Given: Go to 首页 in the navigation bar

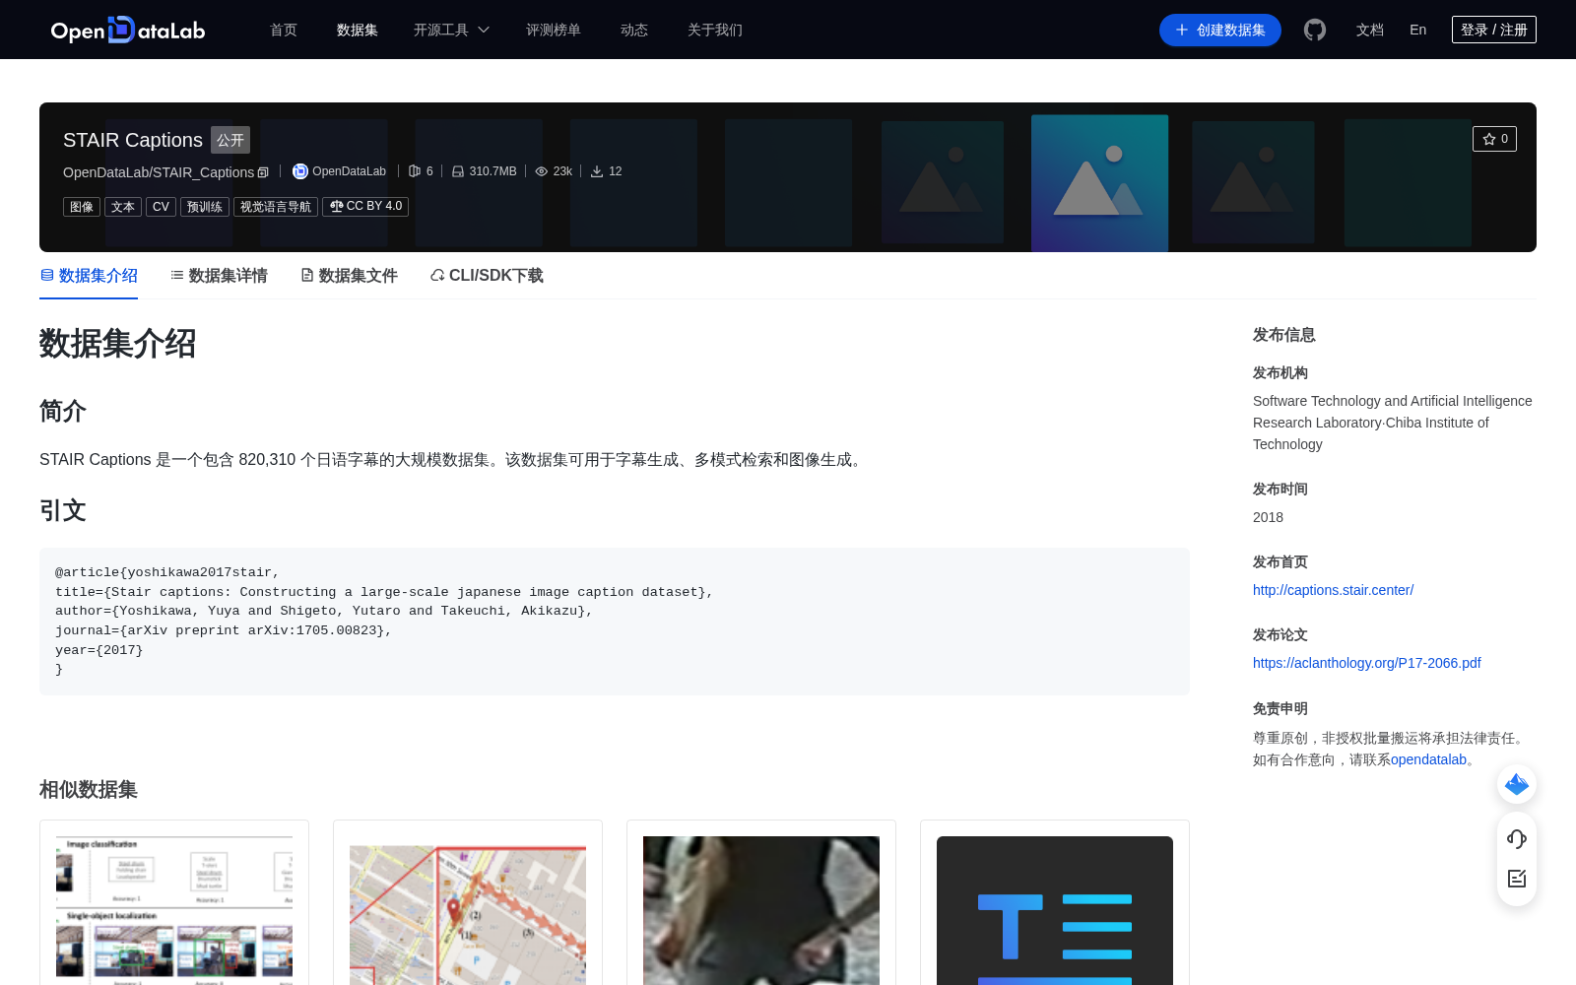Looking at the screenshot, I should 284,30.
